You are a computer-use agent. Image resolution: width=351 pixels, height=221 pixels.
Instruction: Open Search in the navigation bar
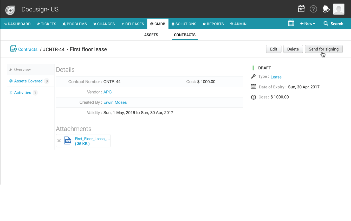333,24
